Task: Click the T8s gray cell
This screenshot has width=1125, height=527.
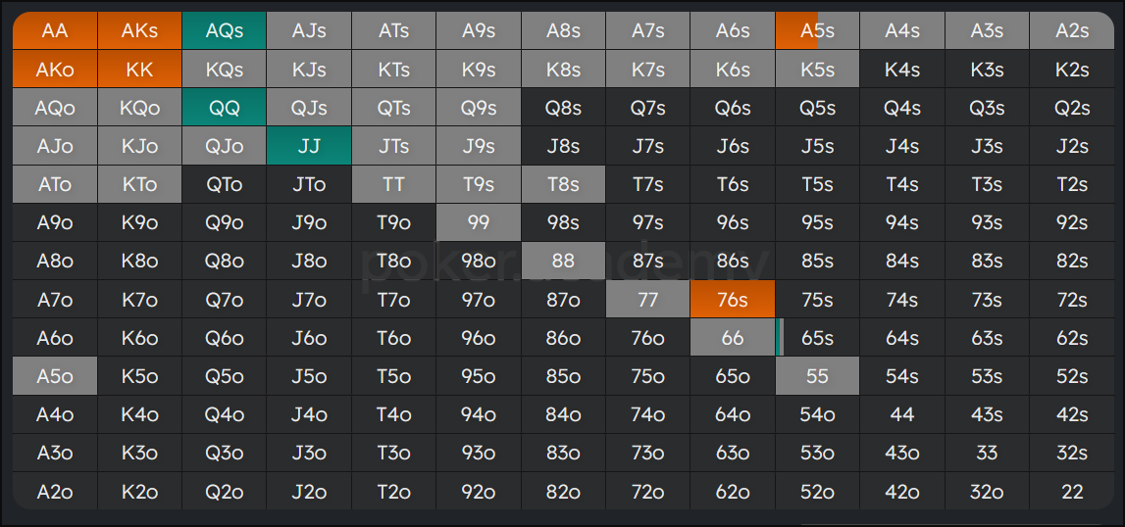Action: point(563,184)
